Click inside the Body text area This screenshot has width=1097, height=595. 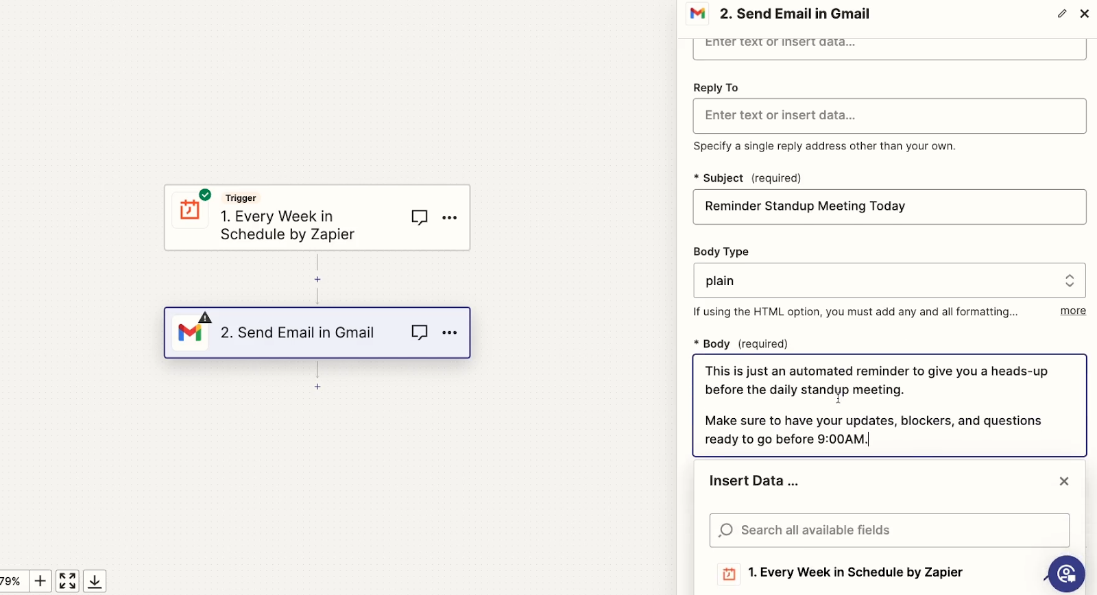click(x=889, y=405)
